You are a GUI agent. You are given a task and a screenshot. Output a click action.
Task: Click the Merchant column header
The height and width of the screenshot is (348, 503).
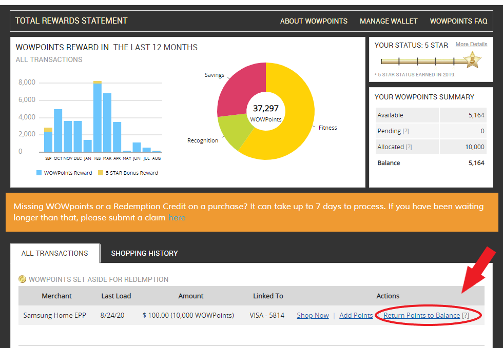tap(57, 296)
